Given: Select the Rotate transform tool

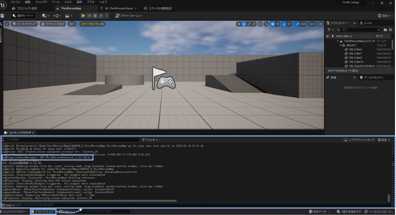Looking at the screenshot, I should click(x=249, y=24).
